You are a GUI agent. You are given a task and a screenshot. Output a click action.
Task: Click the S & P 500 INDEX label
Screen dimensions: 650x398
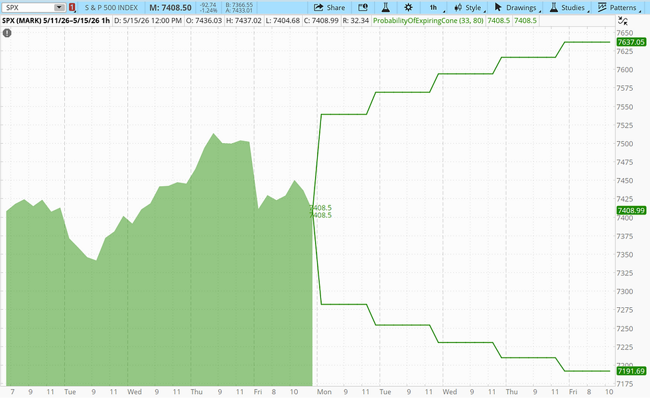[x=111, y=7]
